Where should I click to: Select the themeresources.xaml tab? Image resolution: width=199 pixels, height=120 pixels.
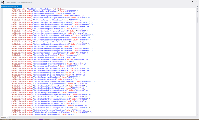pyautogui.click(x=9, y=6)
